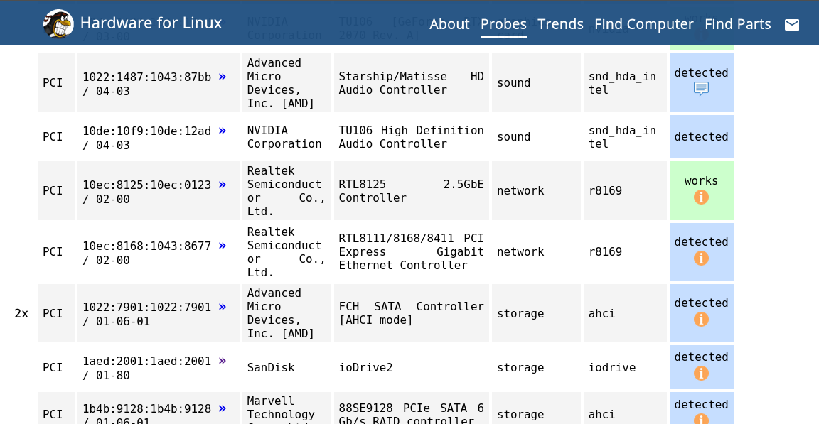Click info icon under RTL8125 works status

pos(701,197)
